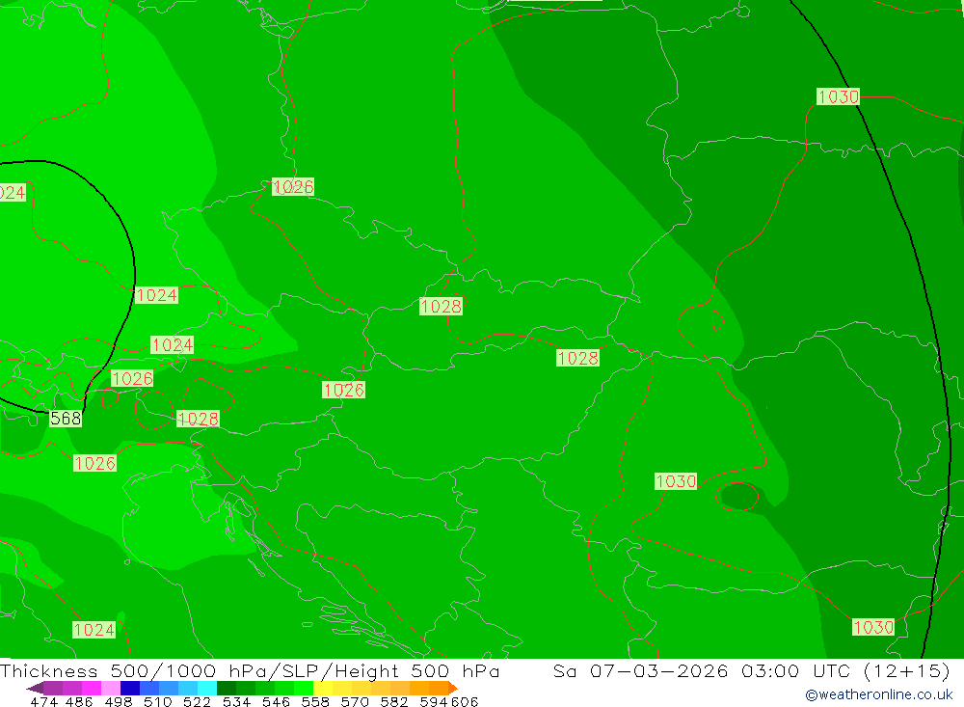Select the map title 'Thickness 500/1000 hPa/SLP/Height 500 hPa'
The width and height of the screenshot is (964, 707).
(x=250, y=670)
